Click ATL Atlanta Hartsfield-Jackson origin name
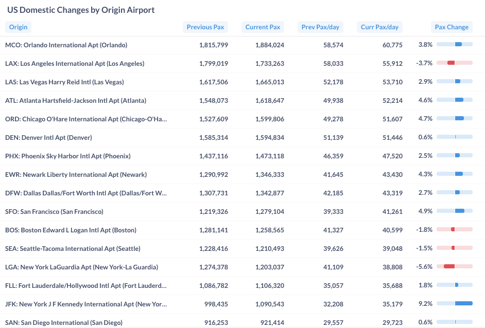This screenshot has width=485, height=328. pos(76,101)
